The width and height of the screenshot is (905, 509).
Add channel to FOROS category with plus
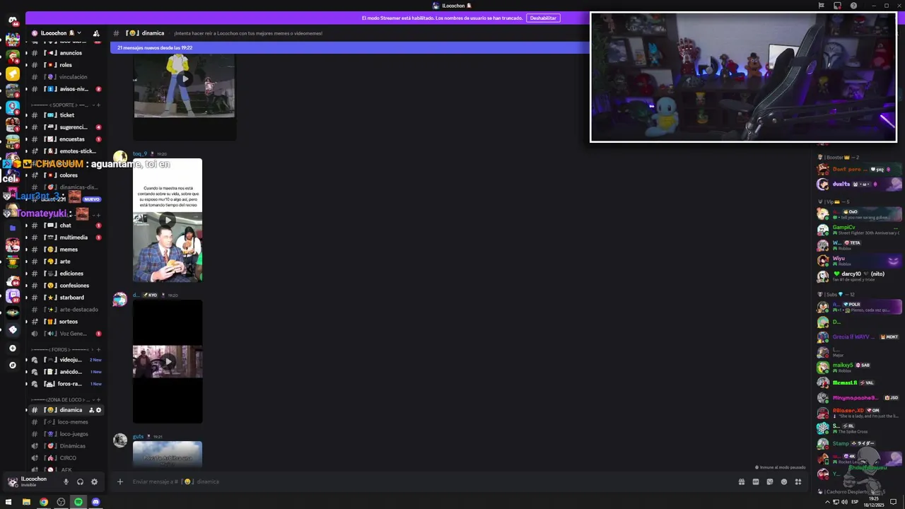pyautogui.click(x=98, y=349)
